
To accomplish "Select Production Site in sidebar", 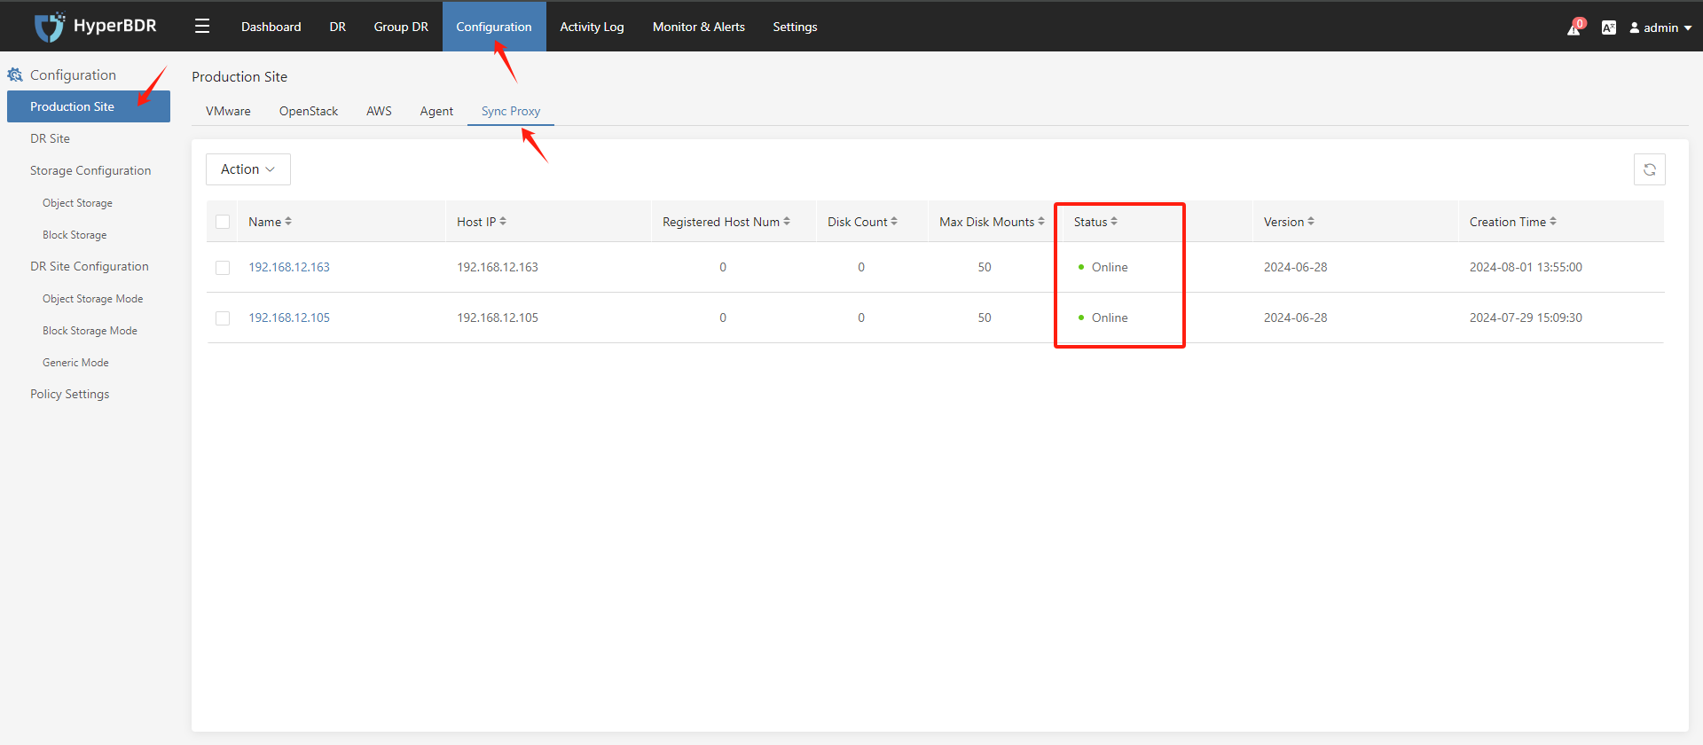I will tap(89, 106).
